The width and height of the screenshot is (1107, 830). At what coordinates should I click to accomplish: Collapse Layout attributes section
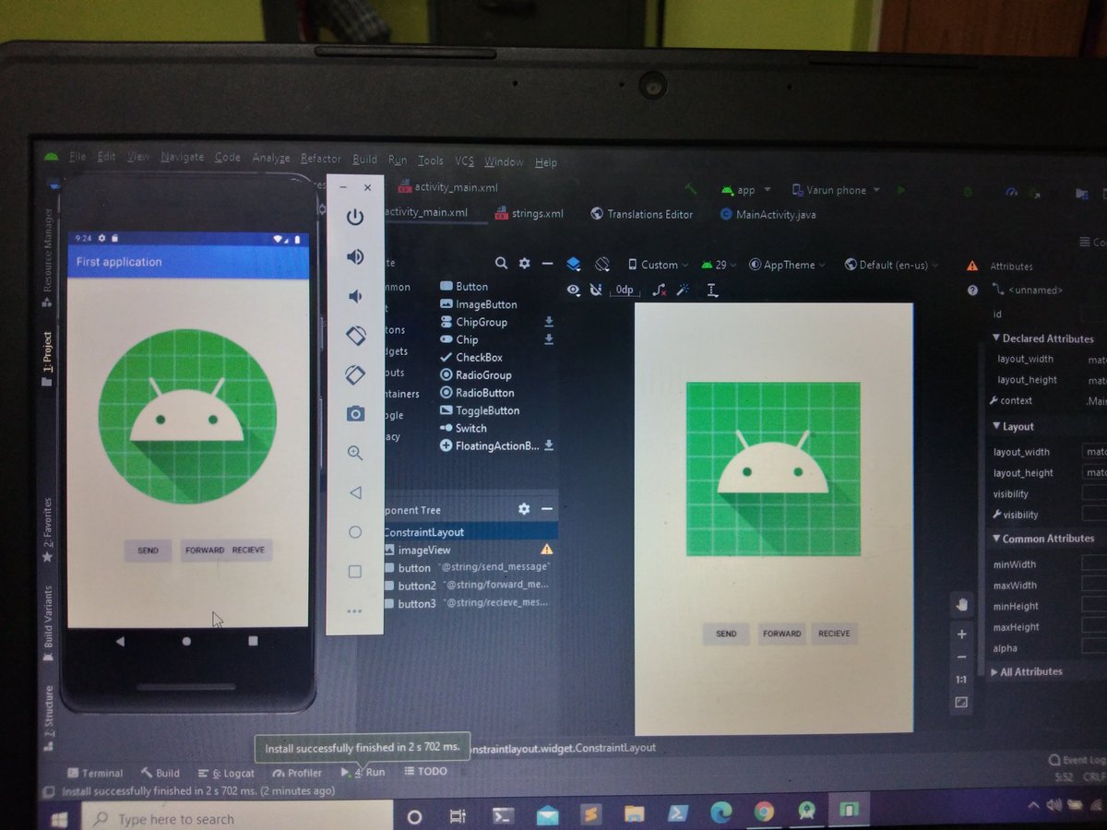coord(996,426)
